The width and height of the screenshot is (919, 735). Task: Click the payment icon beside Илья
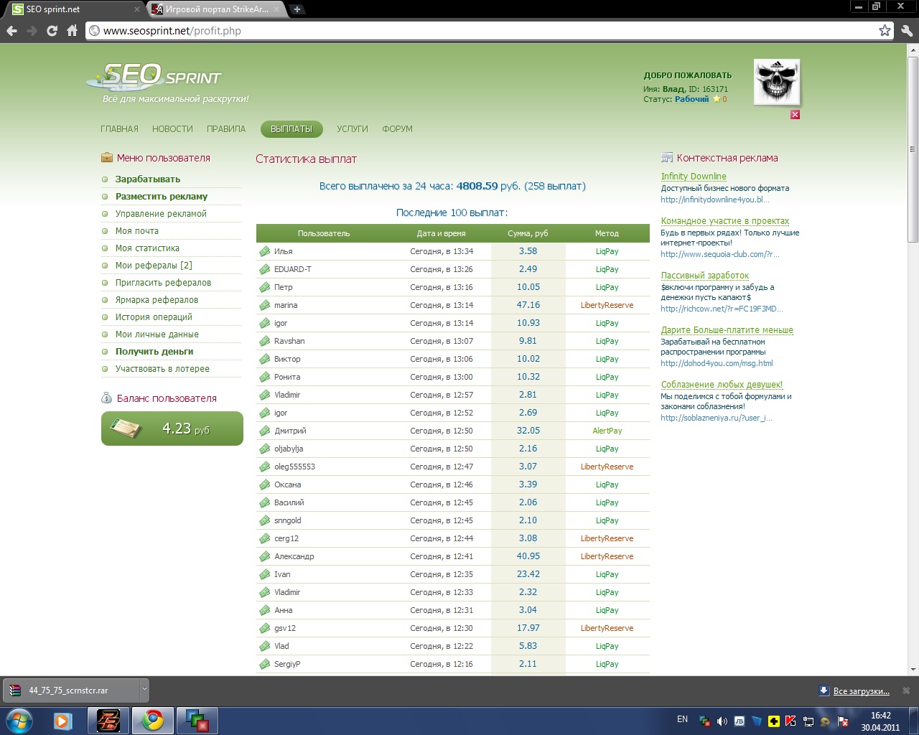coord(264,251)
